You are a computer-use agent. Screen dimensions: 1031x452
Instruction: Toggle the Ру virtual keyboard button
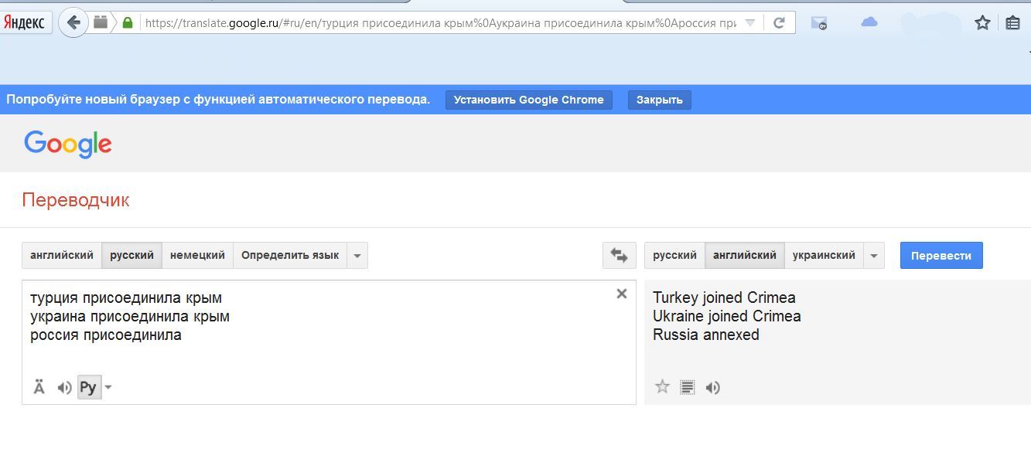(88, 387)
